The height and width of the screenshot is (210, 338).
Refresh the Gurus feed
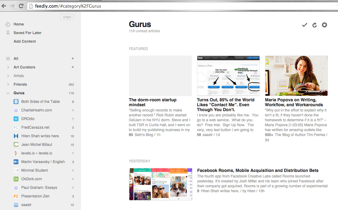click(314, 25)
